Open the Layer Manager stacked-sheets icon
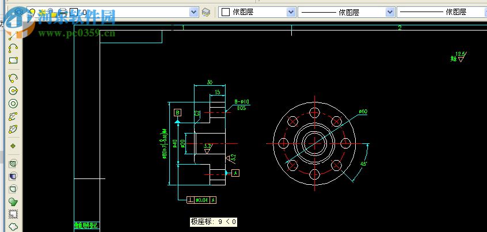This screenshot has width=487, height=232. [x=206, y=12]
